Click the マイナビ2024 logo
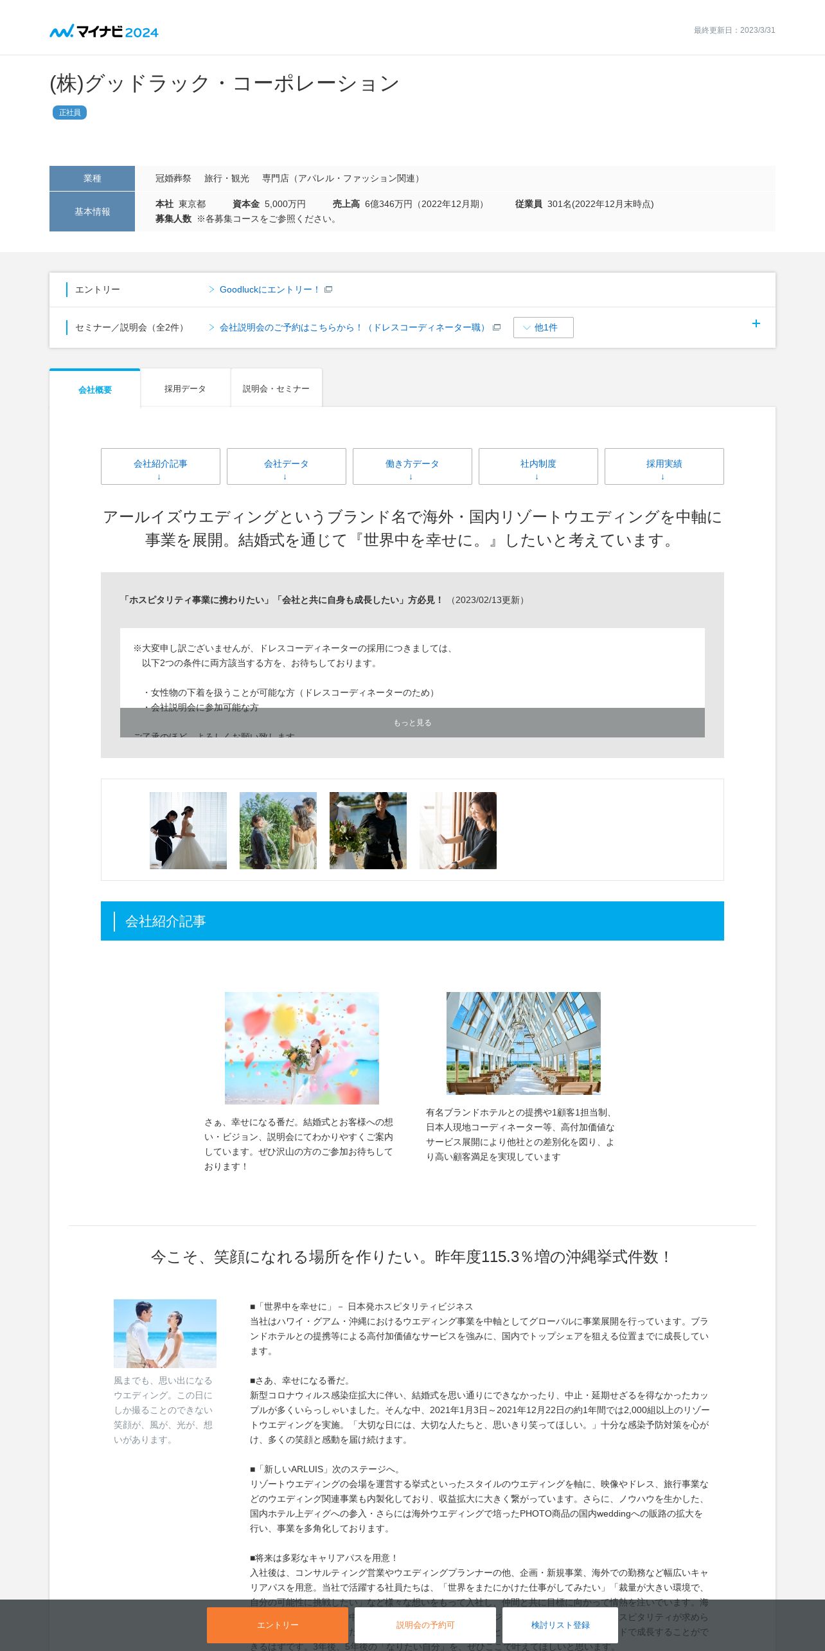The height and width of the screenshot is (1651, 825). pyautogui.click(x=104, y=31)
